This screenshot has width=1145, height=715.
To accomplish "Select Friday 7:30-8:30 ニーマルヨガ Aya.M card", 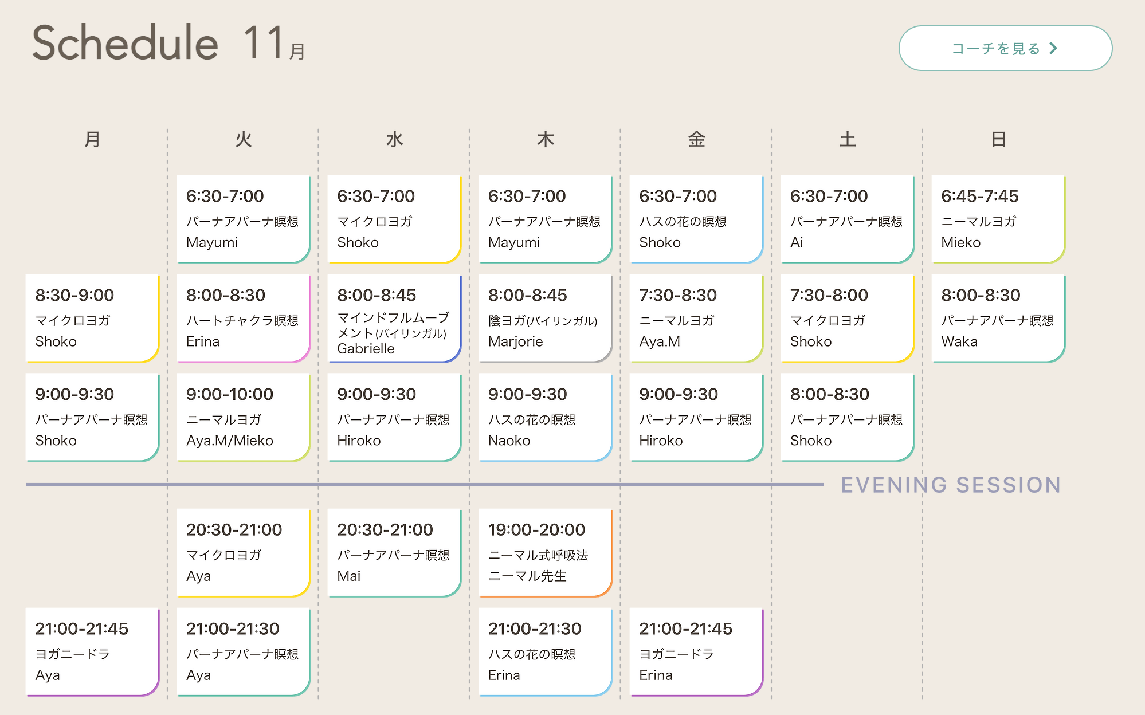I will tap(696, 319).
